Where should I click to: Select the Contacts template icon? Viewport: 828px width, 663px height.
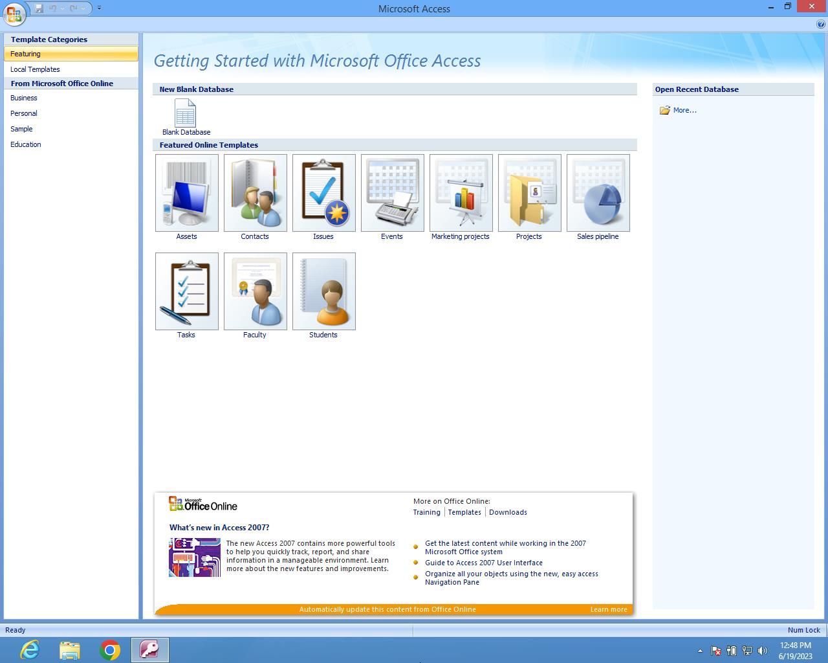256,193
